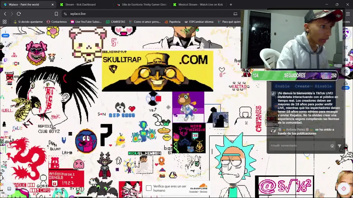Click the RIP COCO pixel text
Screen dimensions: 353x198
point(122,116)
